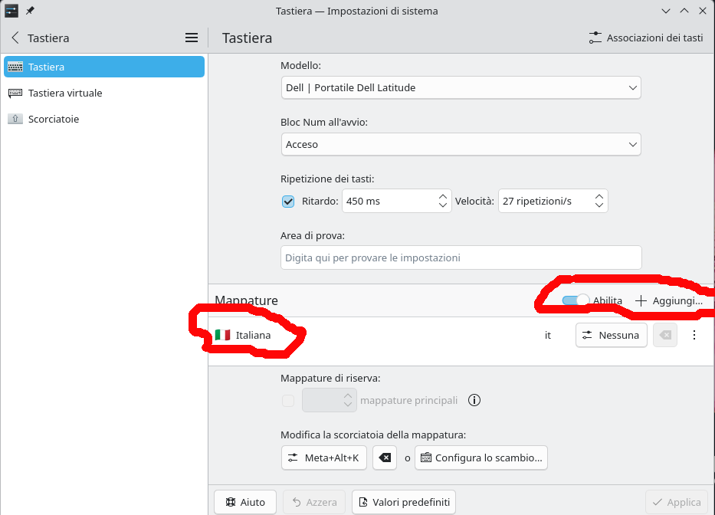This screenshot has height=515, width=715.
Task: Decrease the Velocità repetition rate value
Action: [599, 206]
